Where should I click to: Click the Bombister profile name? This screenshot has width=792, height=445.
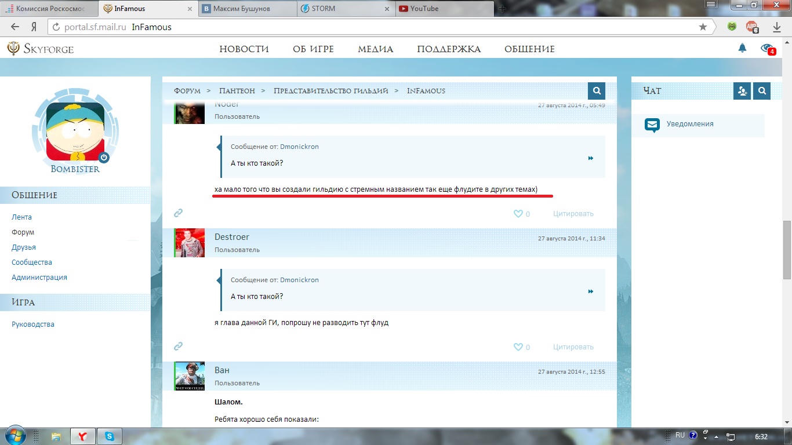[x=75, y=169]
